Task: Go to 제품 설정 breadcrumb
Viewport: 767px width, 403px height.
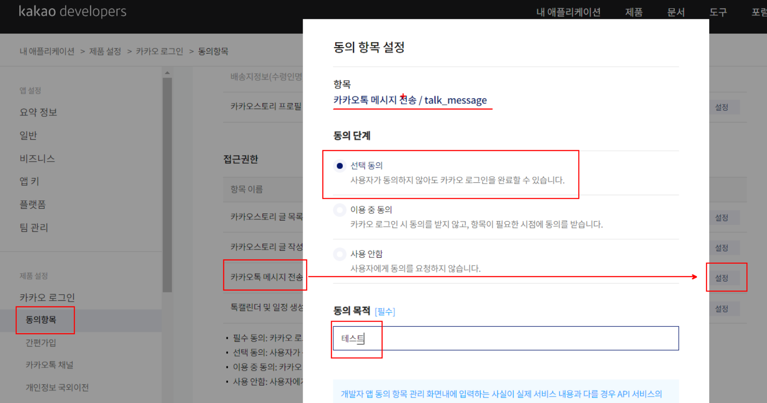Action: (105, 51)
